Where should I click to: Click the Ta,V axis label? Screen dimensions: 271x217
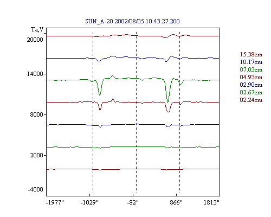[37, 29]
